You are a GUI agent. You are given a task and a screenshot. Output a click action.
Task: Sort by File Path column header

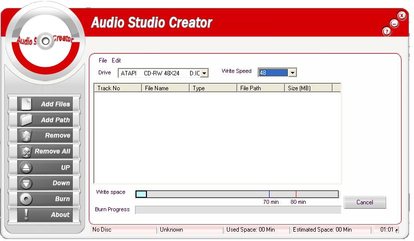[x=261, y=88]
